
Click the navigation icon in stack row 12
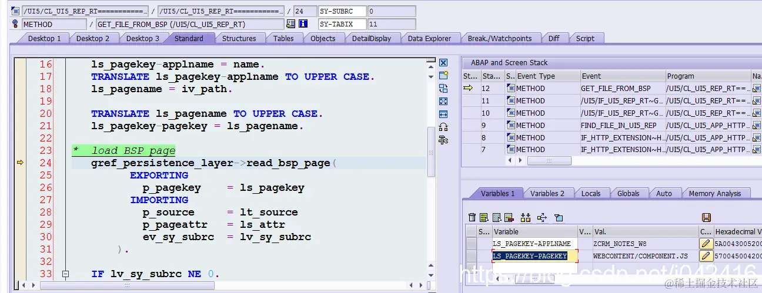757,88
